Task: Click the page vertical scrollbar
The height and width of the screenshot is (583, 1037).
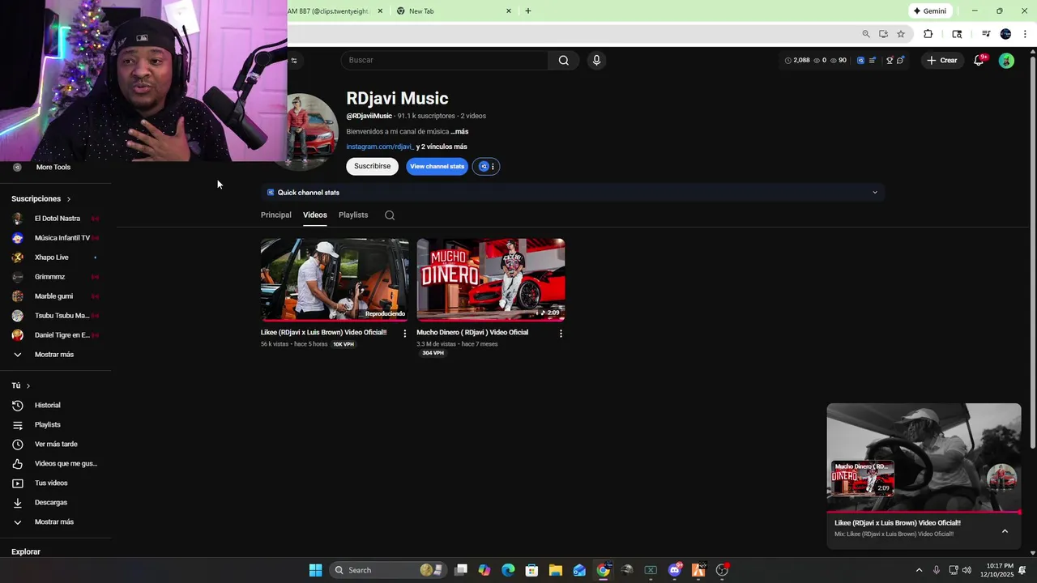Action: (x=1032, y=253)
